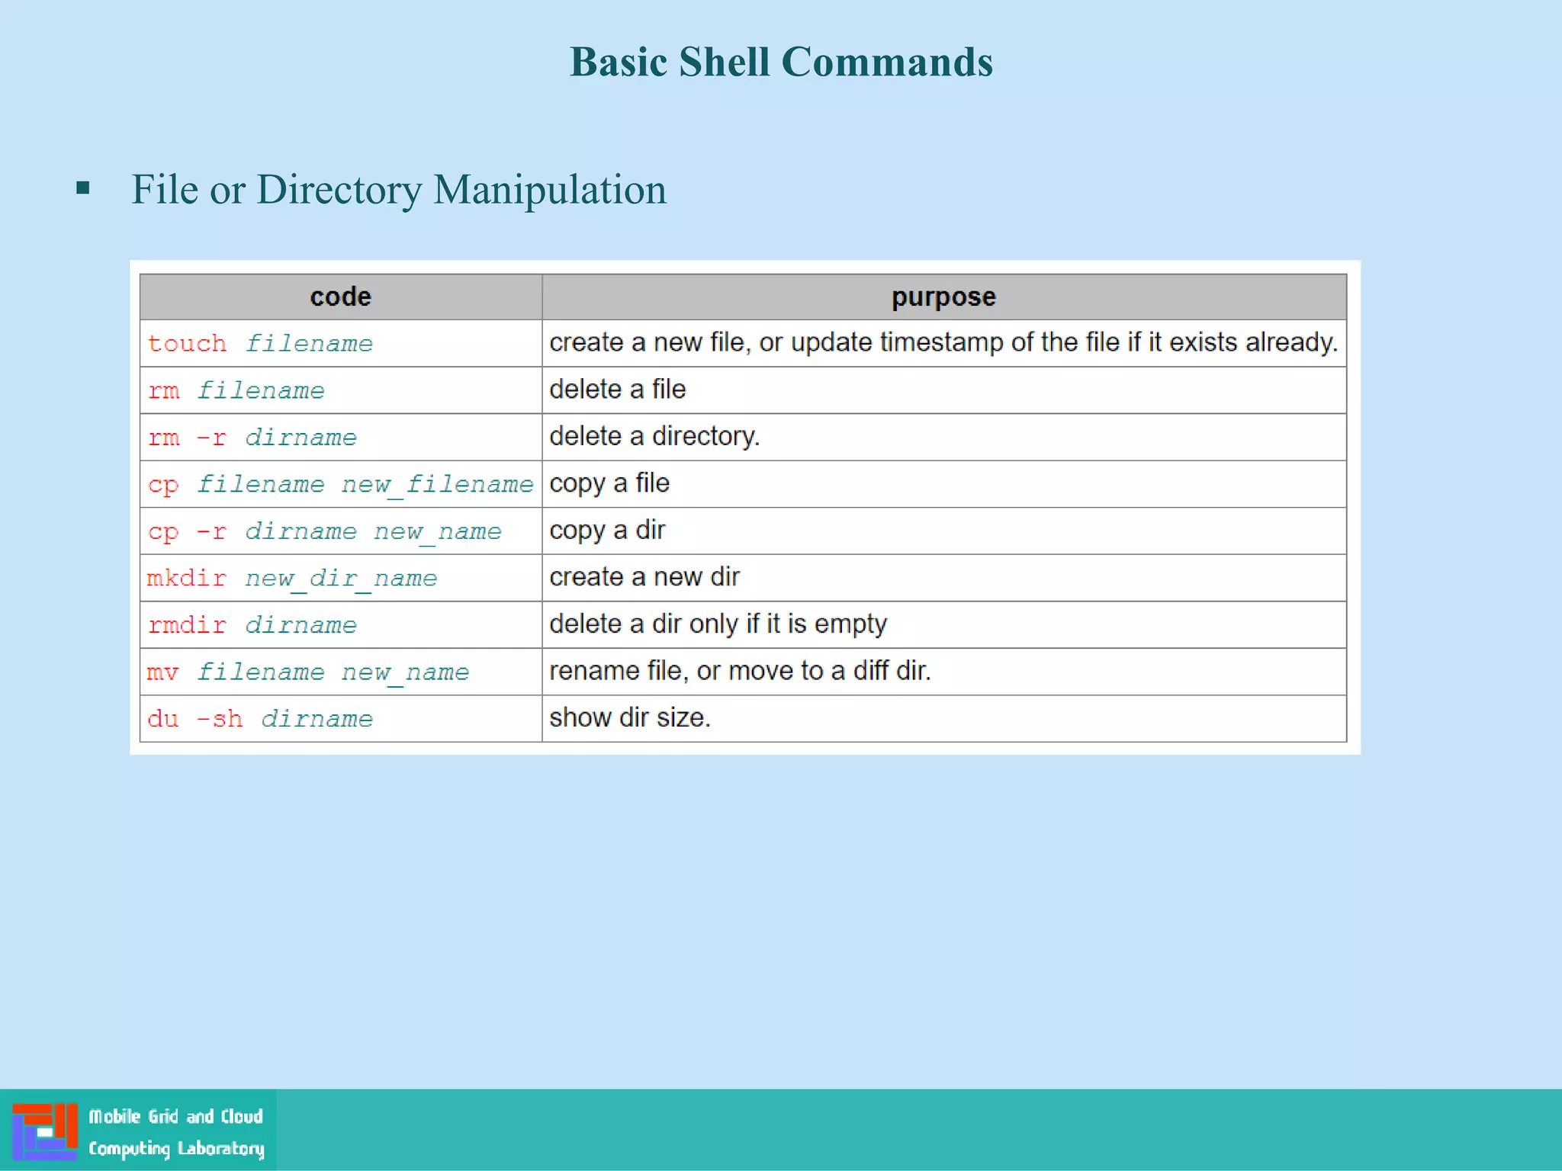Click 'rename file, or move to a diff dir.'

(740, 671)
